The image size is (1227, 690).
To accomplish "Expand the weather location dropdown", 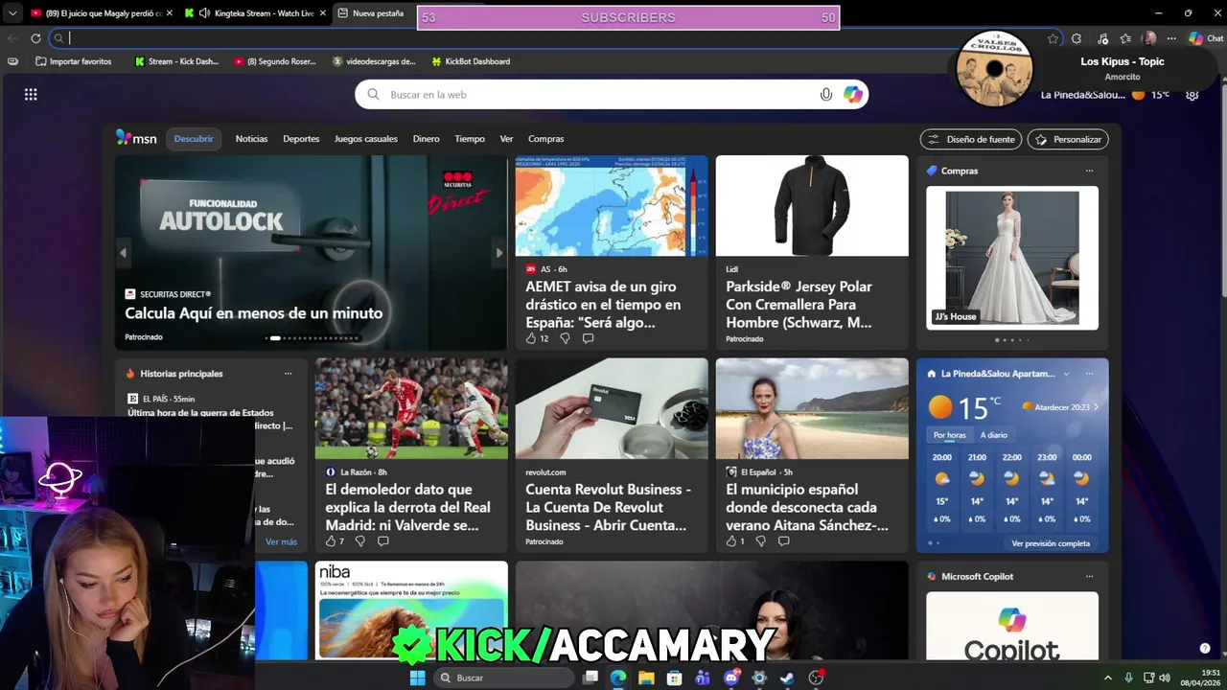I will [x=1065, y=374].
